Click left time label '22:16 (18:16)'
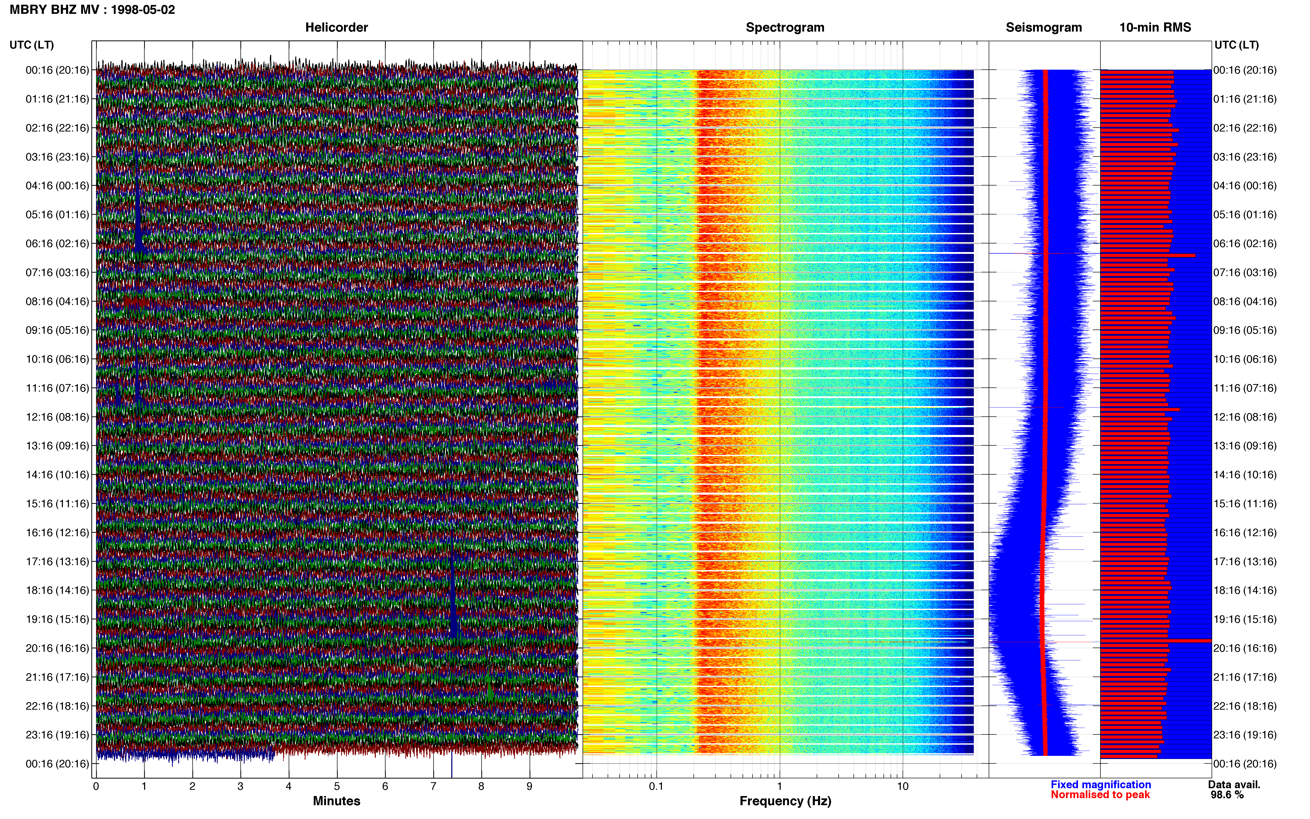The width and height of the screenshot is (1310, 819). [x=57, y=706]
